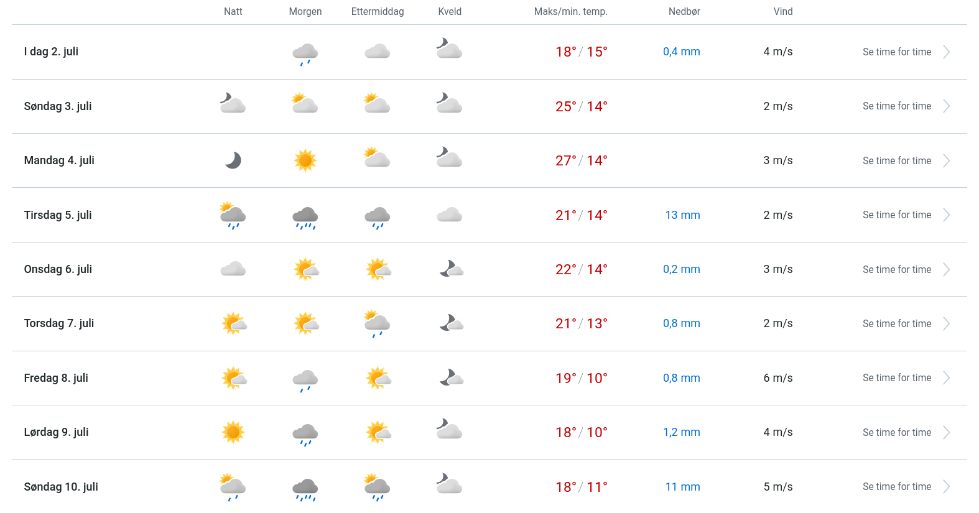Open "Se time for time" for Lørdag 9. juli
This screenshot has width=979, height=513.
point(896,433)
